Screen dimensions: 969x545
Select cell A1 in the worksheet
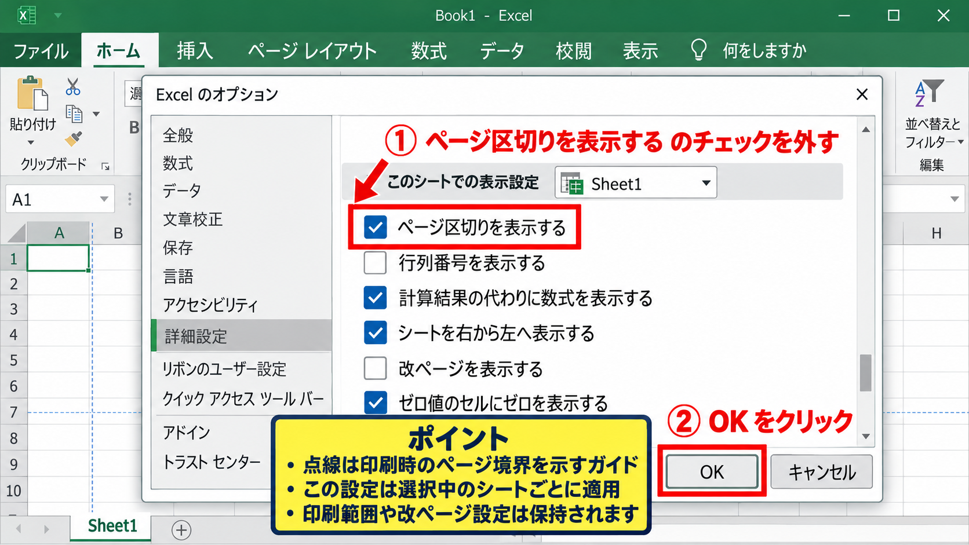coord(58,258)
